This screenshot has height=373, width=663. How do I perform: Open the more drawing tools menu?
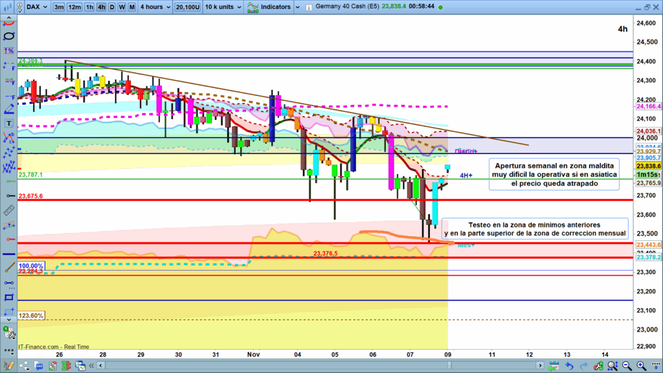pyautogui.click(x=9, y=354)
